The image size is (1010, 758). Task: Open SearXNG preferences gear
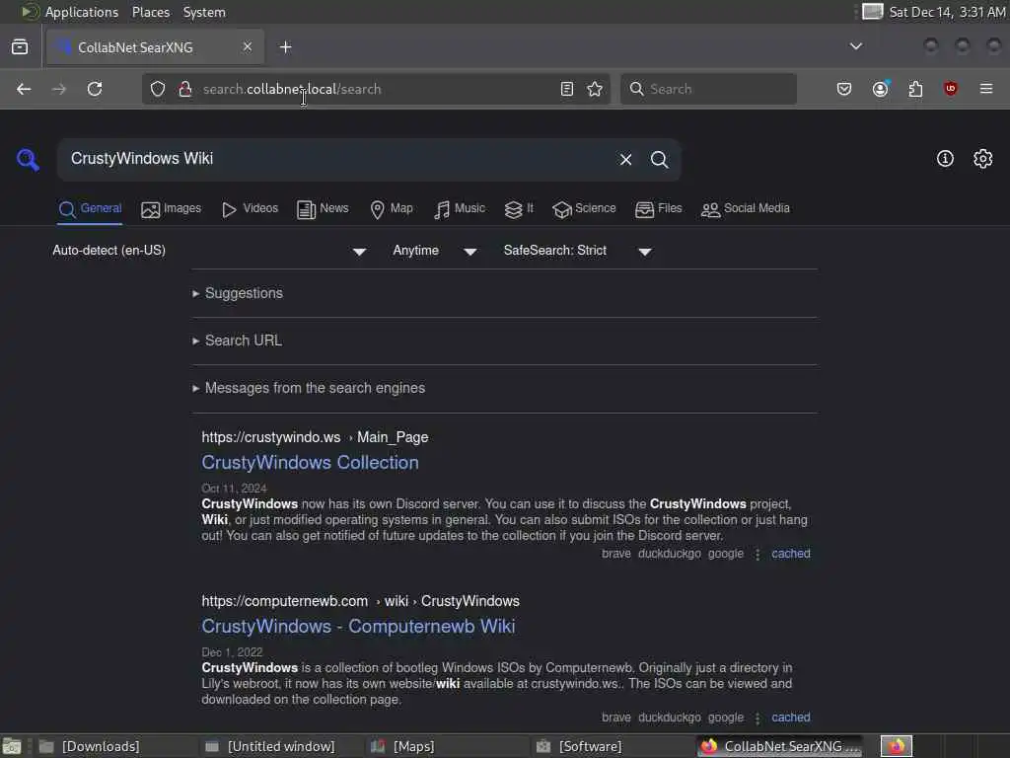pos(983,159)
